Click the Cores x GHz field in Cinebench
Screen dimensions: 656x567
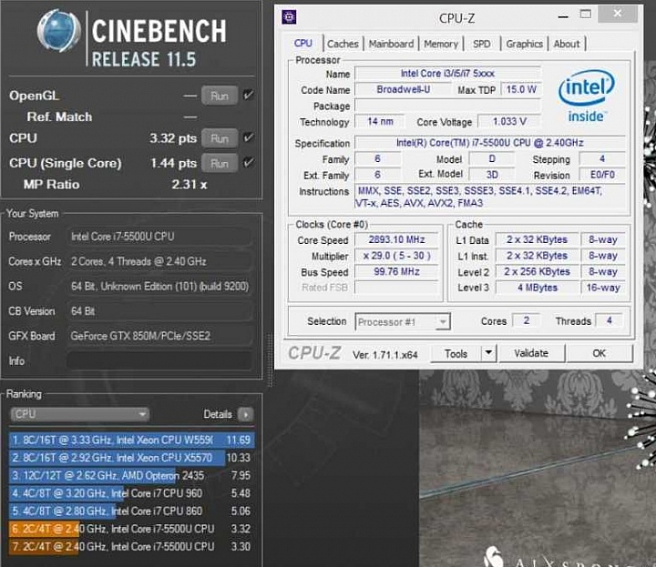click(x=159, y=261)
